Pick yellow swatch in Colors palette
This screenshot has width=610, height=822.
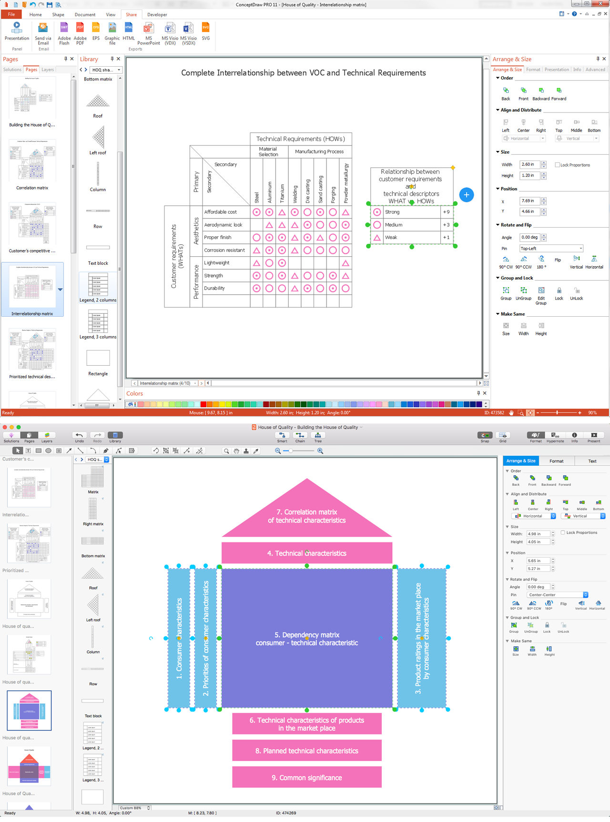coord(222,404)
